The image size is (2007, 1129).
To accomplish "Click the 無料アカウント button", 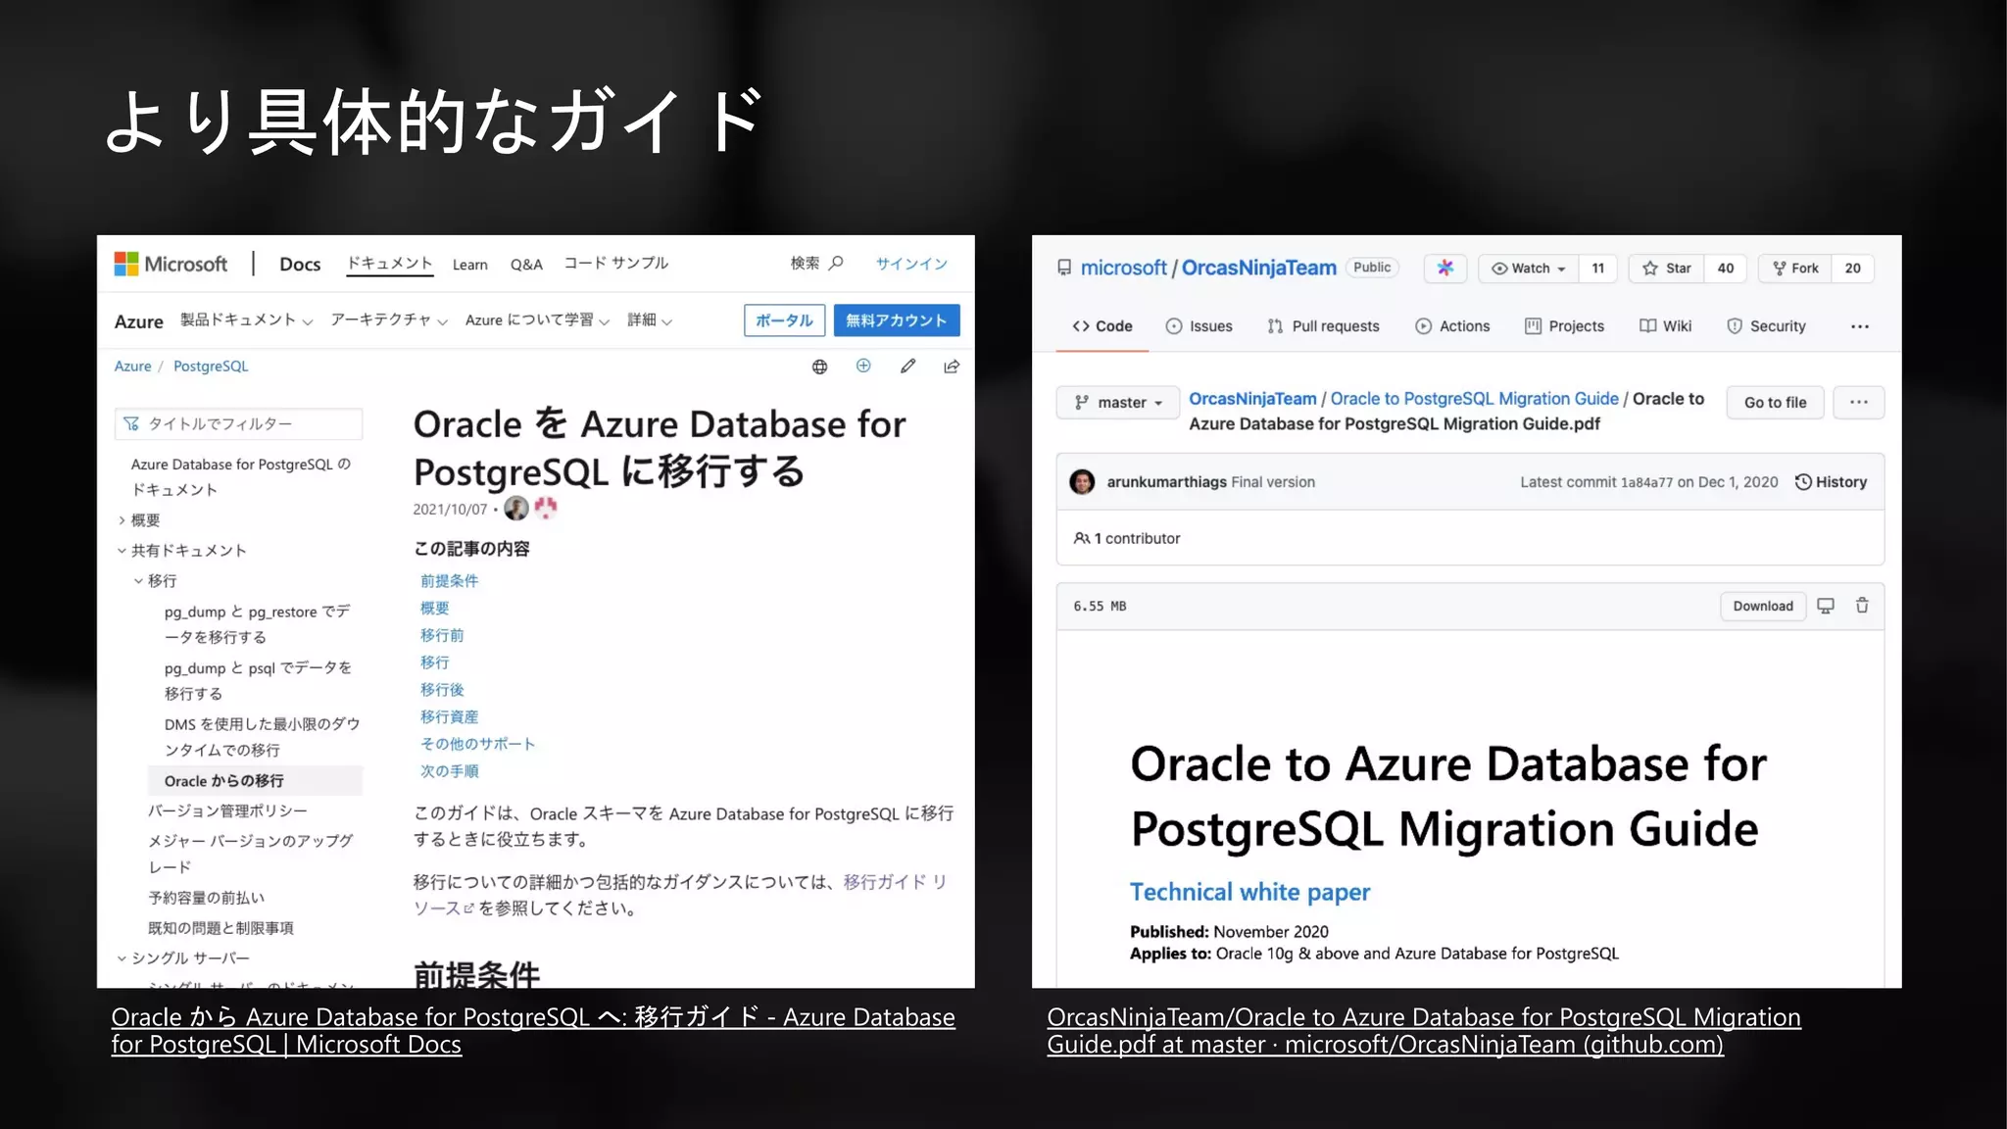I will pyautogui.click(x=897, y=320).
